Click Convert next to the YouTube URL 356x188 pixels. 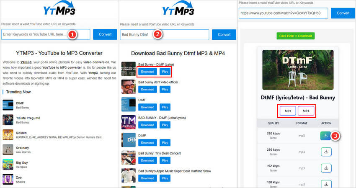[x=343, y=13]
